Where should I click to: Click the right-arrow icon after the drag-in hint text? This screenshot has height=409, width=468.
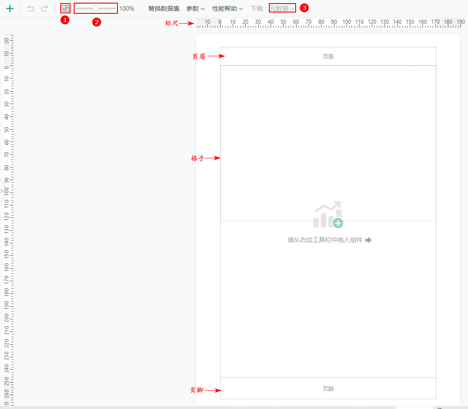(368, 240)
